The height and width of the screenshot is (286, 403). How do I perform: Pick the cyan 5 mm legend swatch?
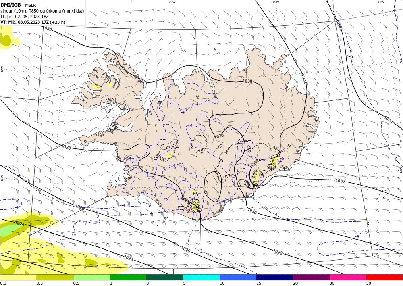(x=201, y=277)
